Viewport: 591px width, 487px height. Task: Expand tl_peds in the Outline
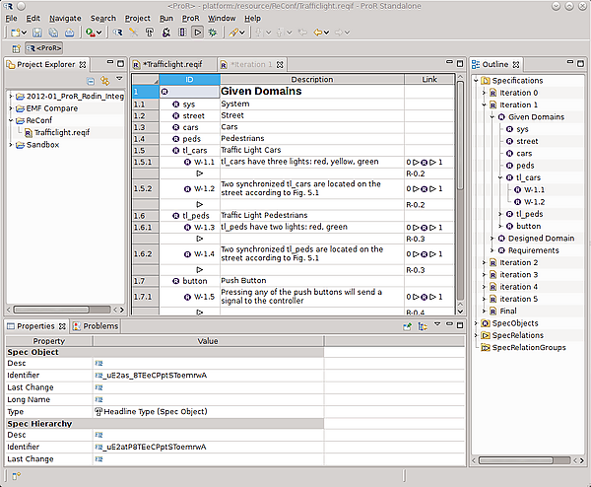pyautogui.click(x=500, y=214)
